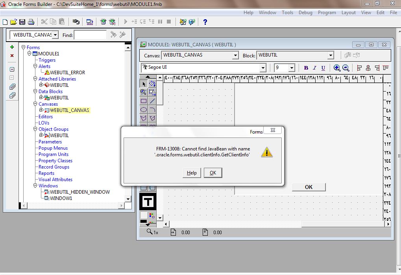Viewport: 401px width, 275px height.
Task: Expand the WEBUTIL node under Data Blocks
Action: (41, 97)
